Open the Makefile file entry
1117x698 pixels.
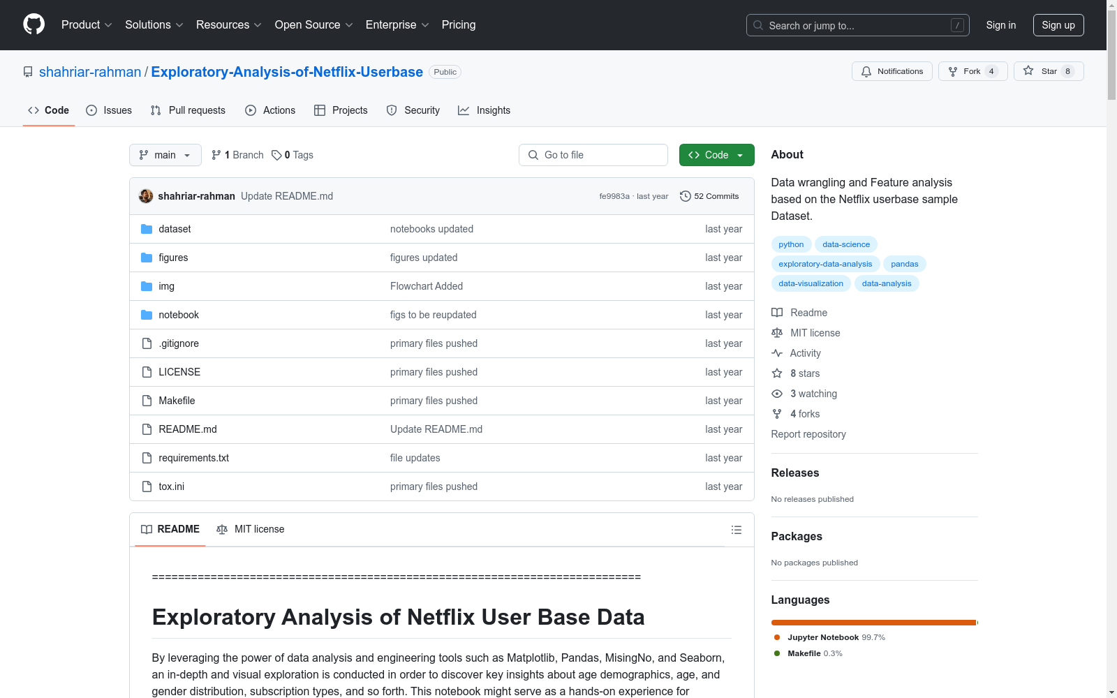[x=177, y=401]
